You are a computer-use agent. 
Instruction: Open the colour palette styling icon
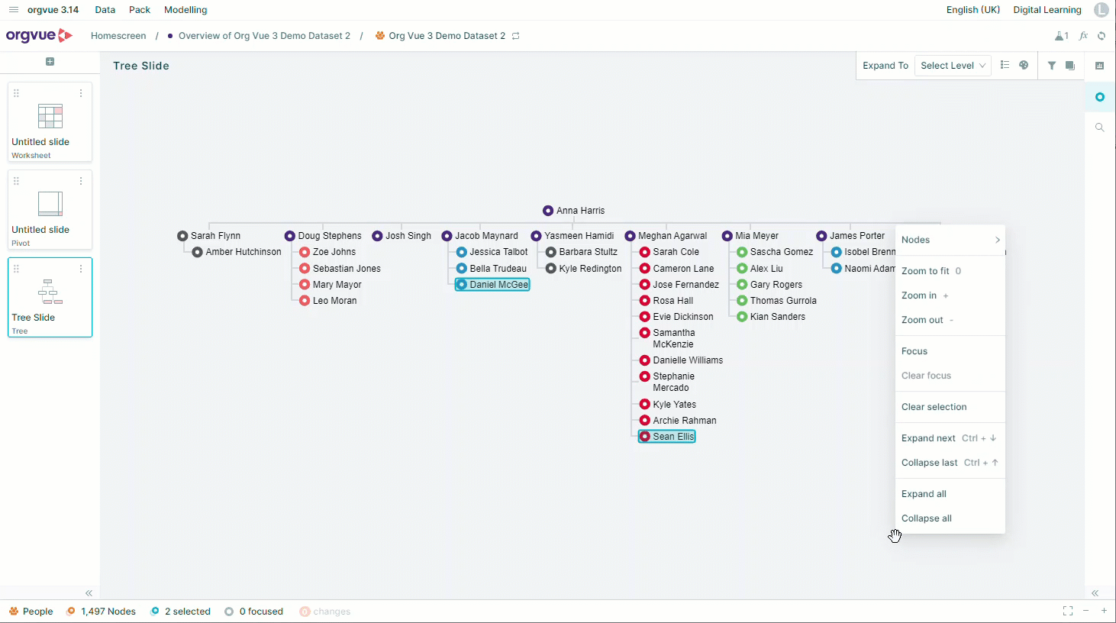click(1024, 66)
